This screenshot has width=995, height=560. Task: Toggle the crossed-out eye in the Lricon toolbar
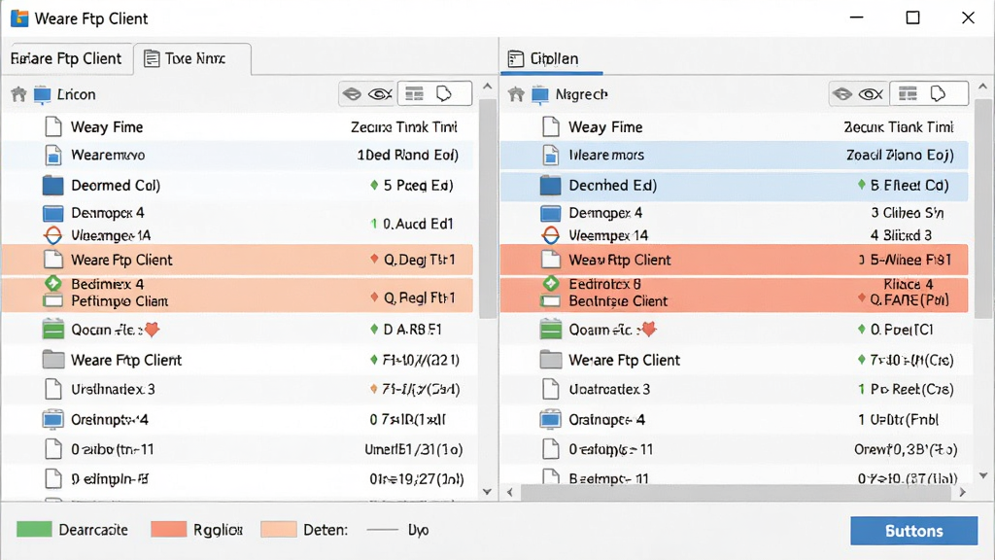pyautogui.click(x=381, y=94)
